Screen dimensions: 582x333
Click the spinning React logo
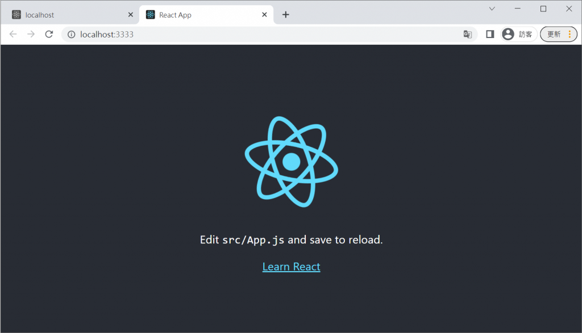click(x=292, y=162)
